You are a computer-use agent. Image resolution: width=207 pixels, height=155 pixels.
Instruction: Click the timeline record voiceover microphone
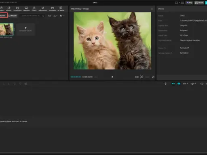coord(166,84)
